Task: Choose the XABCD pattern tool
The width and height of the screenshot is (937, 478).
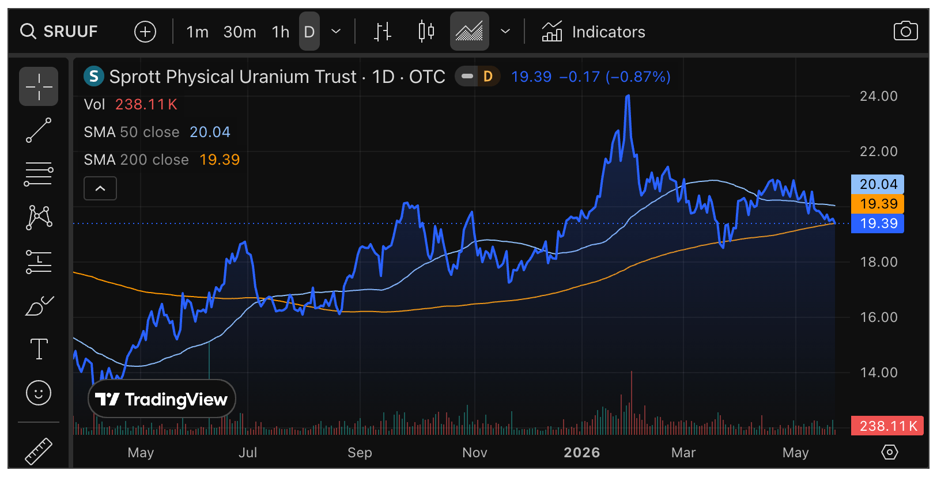Action: (39, 218)
